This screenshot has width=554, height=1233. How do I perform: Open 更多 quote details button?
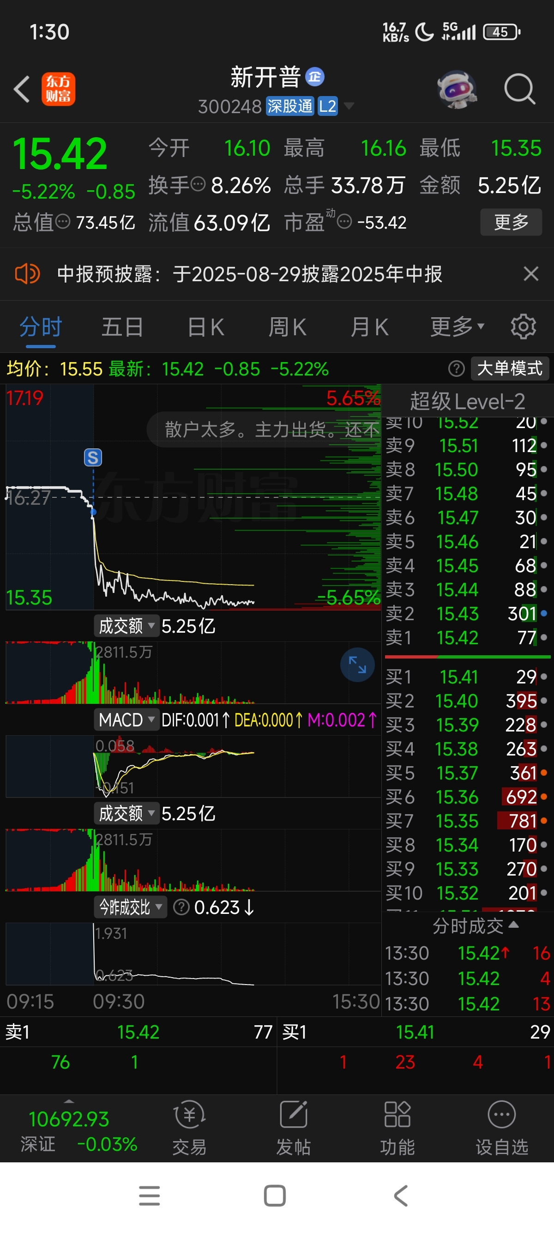[x=511, y=222]
